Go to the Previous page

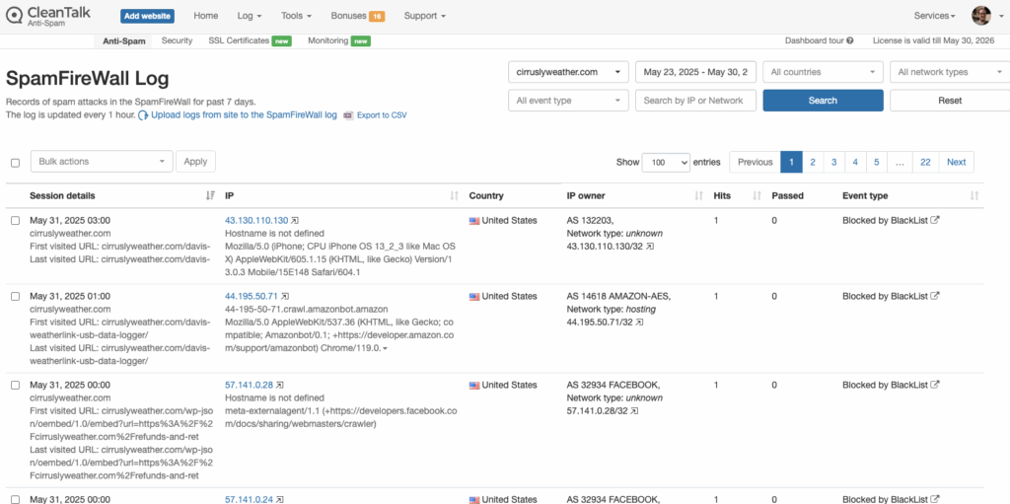point(755,162)
